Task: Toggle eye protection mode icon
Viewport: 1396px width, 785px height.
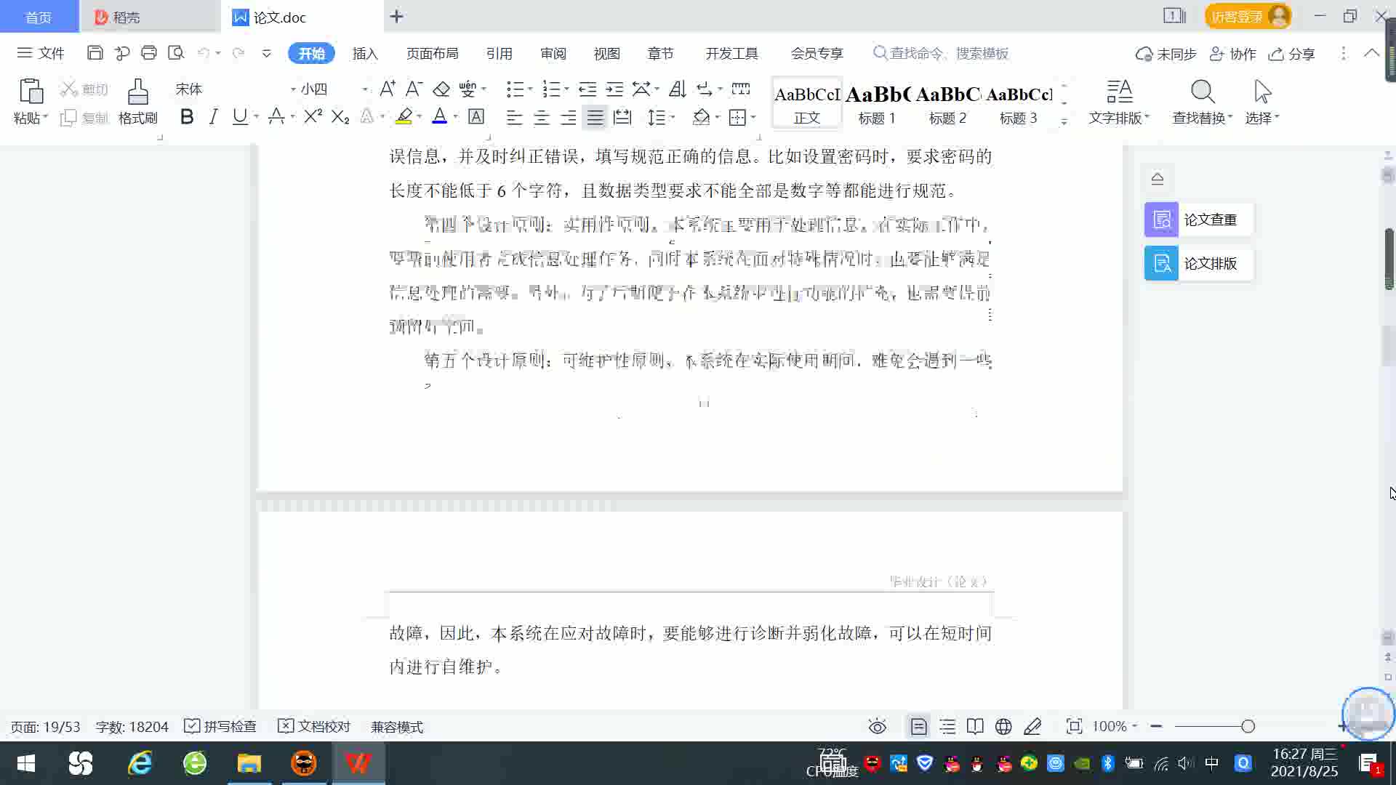Action: (x=877, y=727)
